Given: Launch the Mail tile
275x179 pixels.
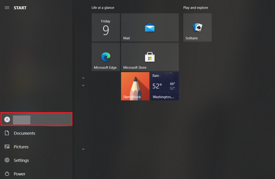Looking at the screenshot, I should (150, 27).
